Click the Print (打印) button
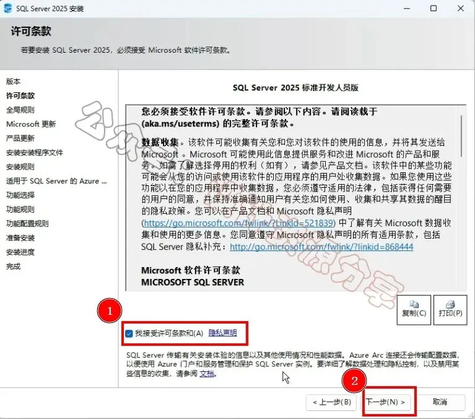The image size is (475, 419). pyautogui.click(x=450, y=310)
